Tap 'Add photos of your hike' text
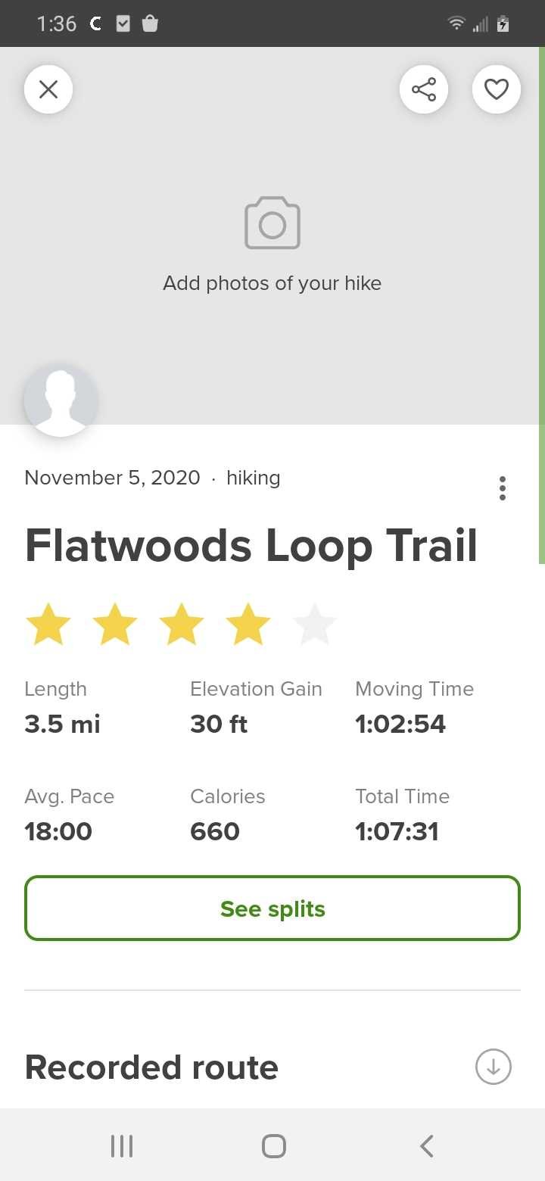Screen dimensions: 545x1181 click(272, 283)
